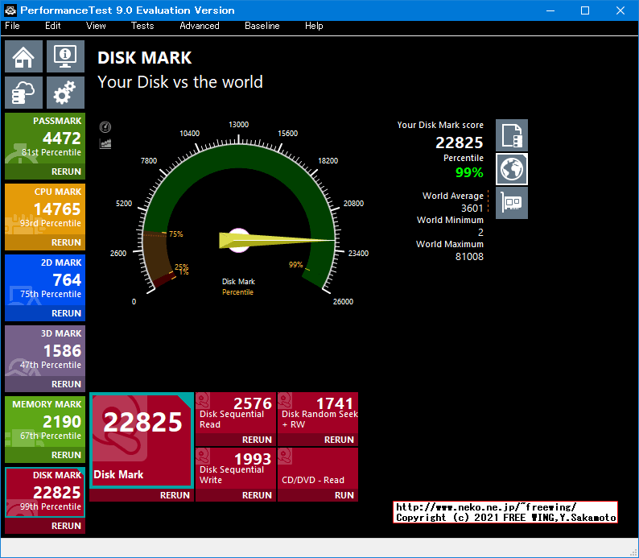This screenshot has height=558, width=639.
Task: Click the hardware card icon
Action: click(512, 203)
